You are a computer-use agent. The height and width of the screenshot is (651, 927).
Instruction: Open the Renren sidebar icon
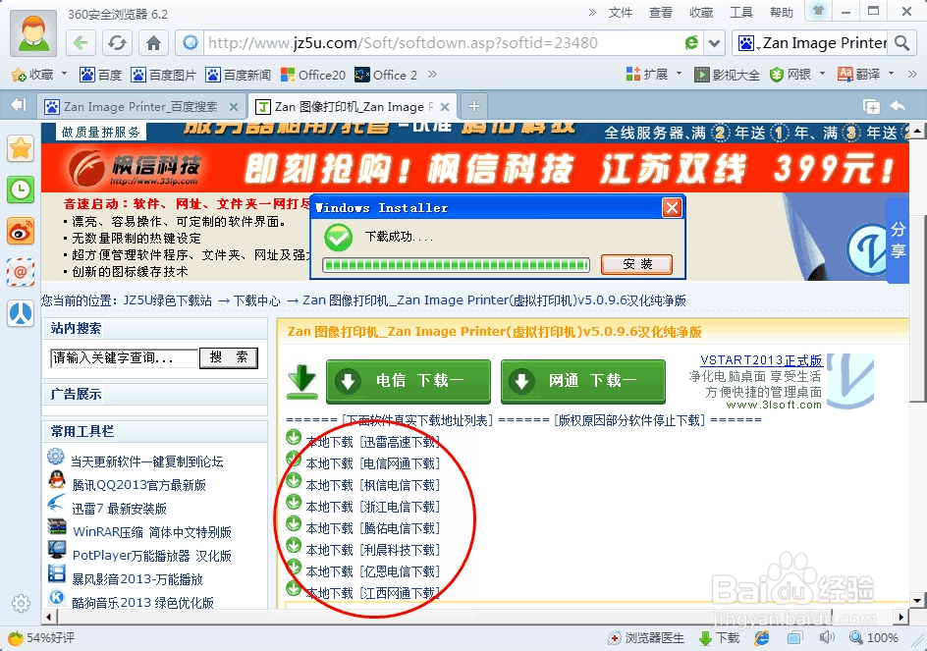[x=21, y=313]
